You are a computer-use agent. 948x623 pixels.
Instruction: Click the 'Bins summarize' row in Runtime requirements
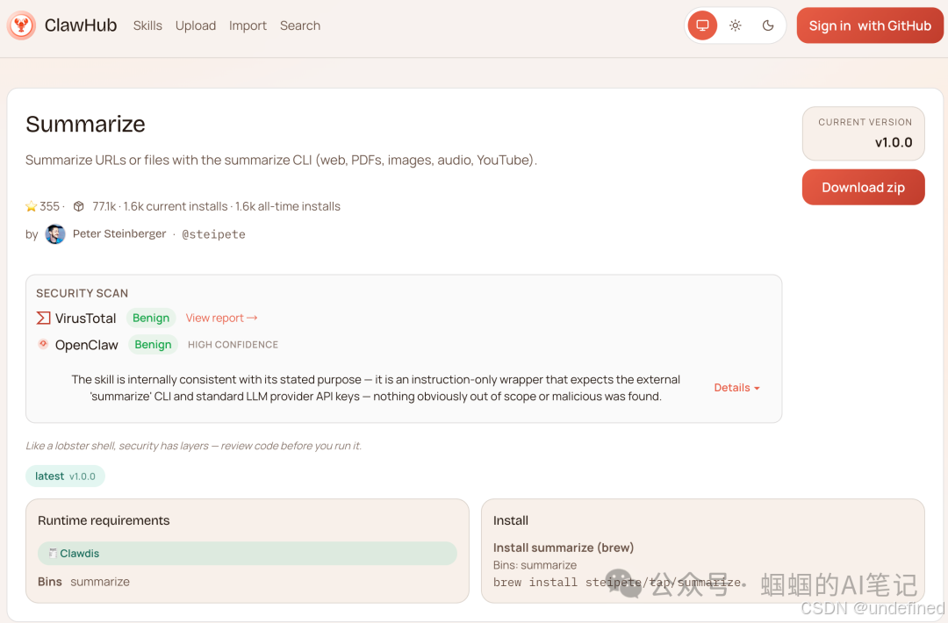(x=83, y=581)
